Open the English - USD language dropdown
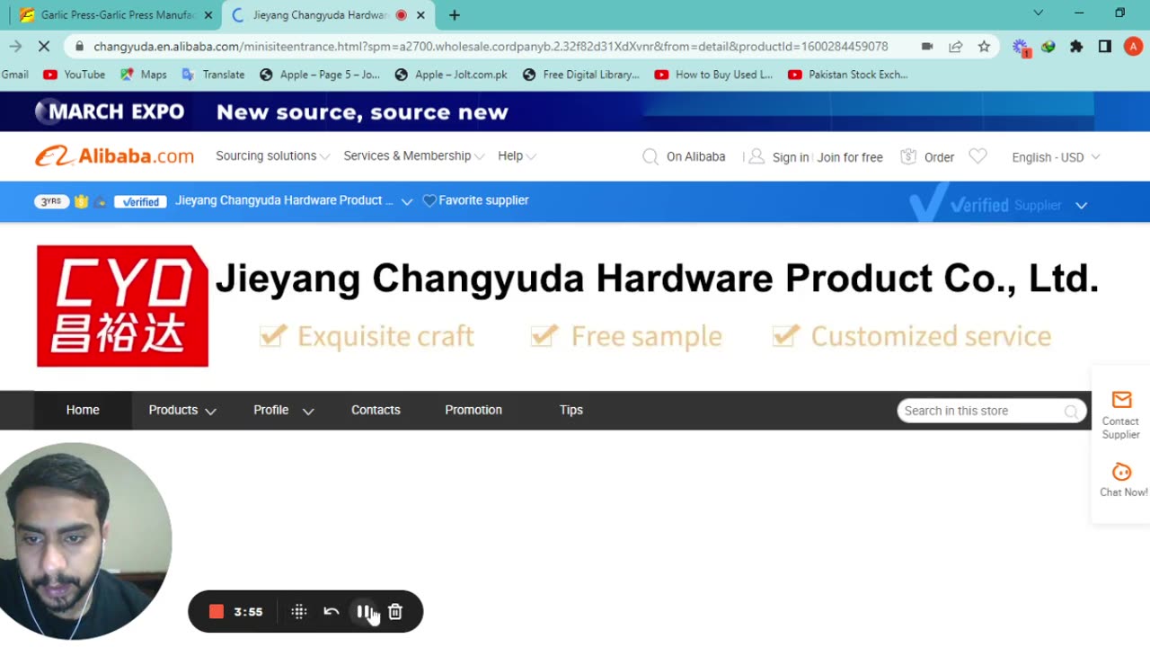 coord(1056,157)
